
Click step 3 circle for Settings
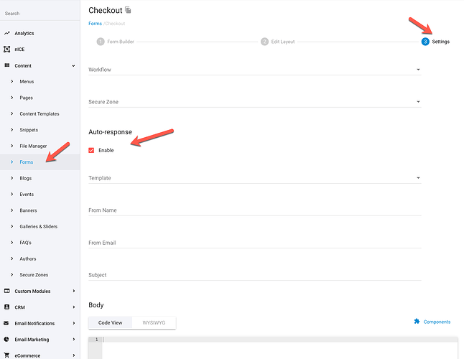click(425, 42)
